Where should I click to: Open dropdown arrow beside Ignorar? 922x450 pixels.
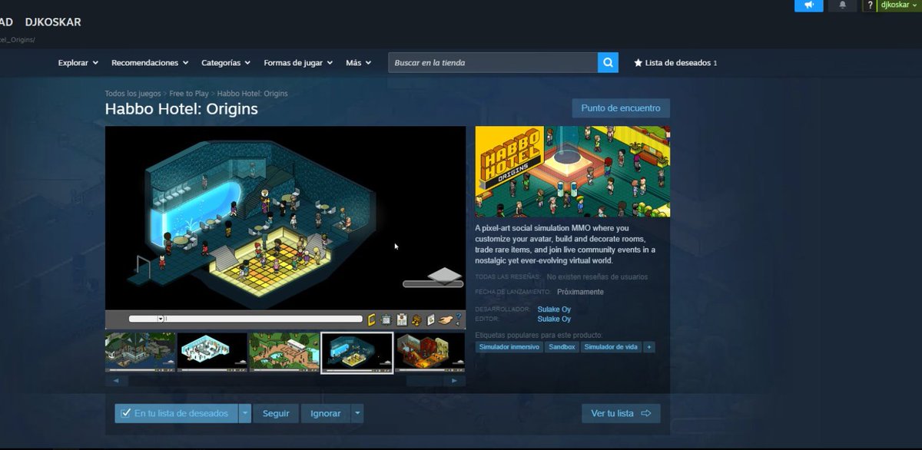357,413
